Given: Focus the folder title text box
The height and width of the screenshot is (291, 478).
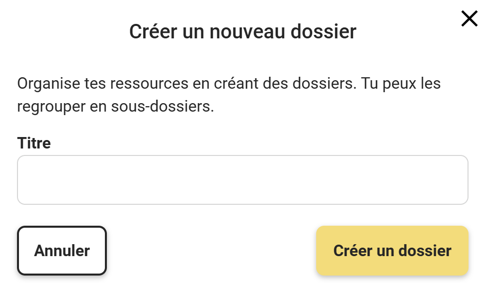Looking at the screenshot, I should coord(243,180).
